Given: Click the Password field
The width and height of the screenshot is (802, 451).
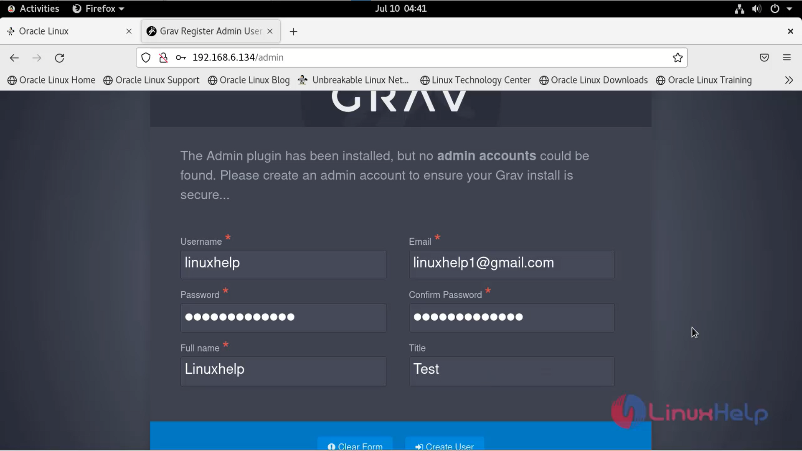Looking at the screenshot, I should click(x=283, y=317).
